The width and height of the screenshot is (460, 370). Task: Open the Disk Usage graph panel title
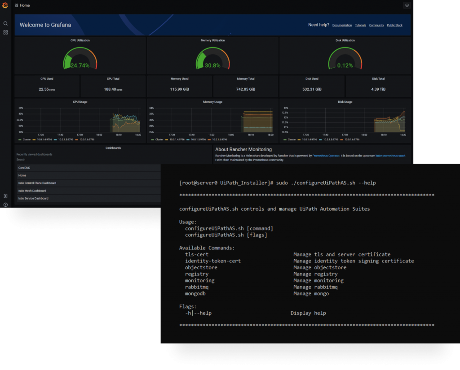click(345, 102)
